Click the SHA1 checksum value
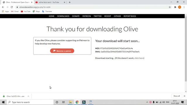 120,52
